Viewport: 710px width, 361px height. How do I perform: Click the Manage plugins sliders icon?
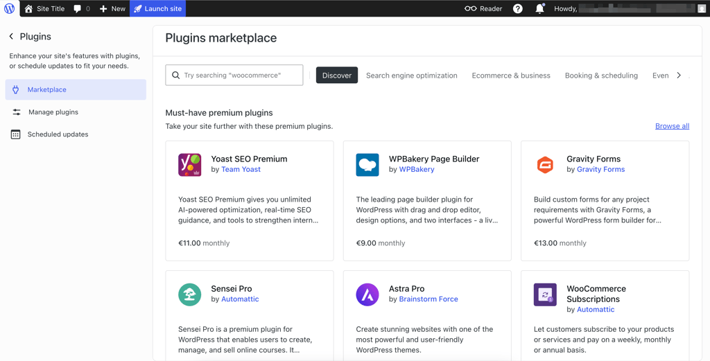click(x=17, y=112)
